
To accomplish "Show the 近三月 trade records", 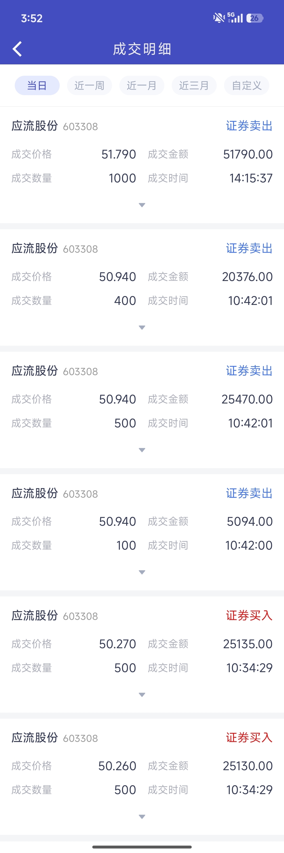I will click(x=194, y=85).
